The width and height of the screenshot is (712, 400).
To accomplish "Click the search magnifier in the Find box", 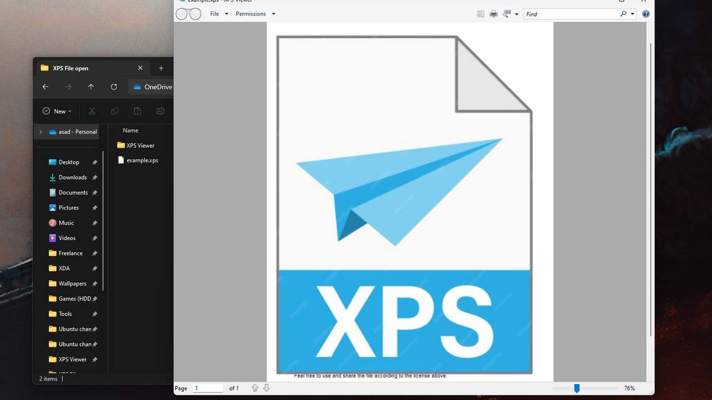I will pyautogui.click(x=624, y=14).
